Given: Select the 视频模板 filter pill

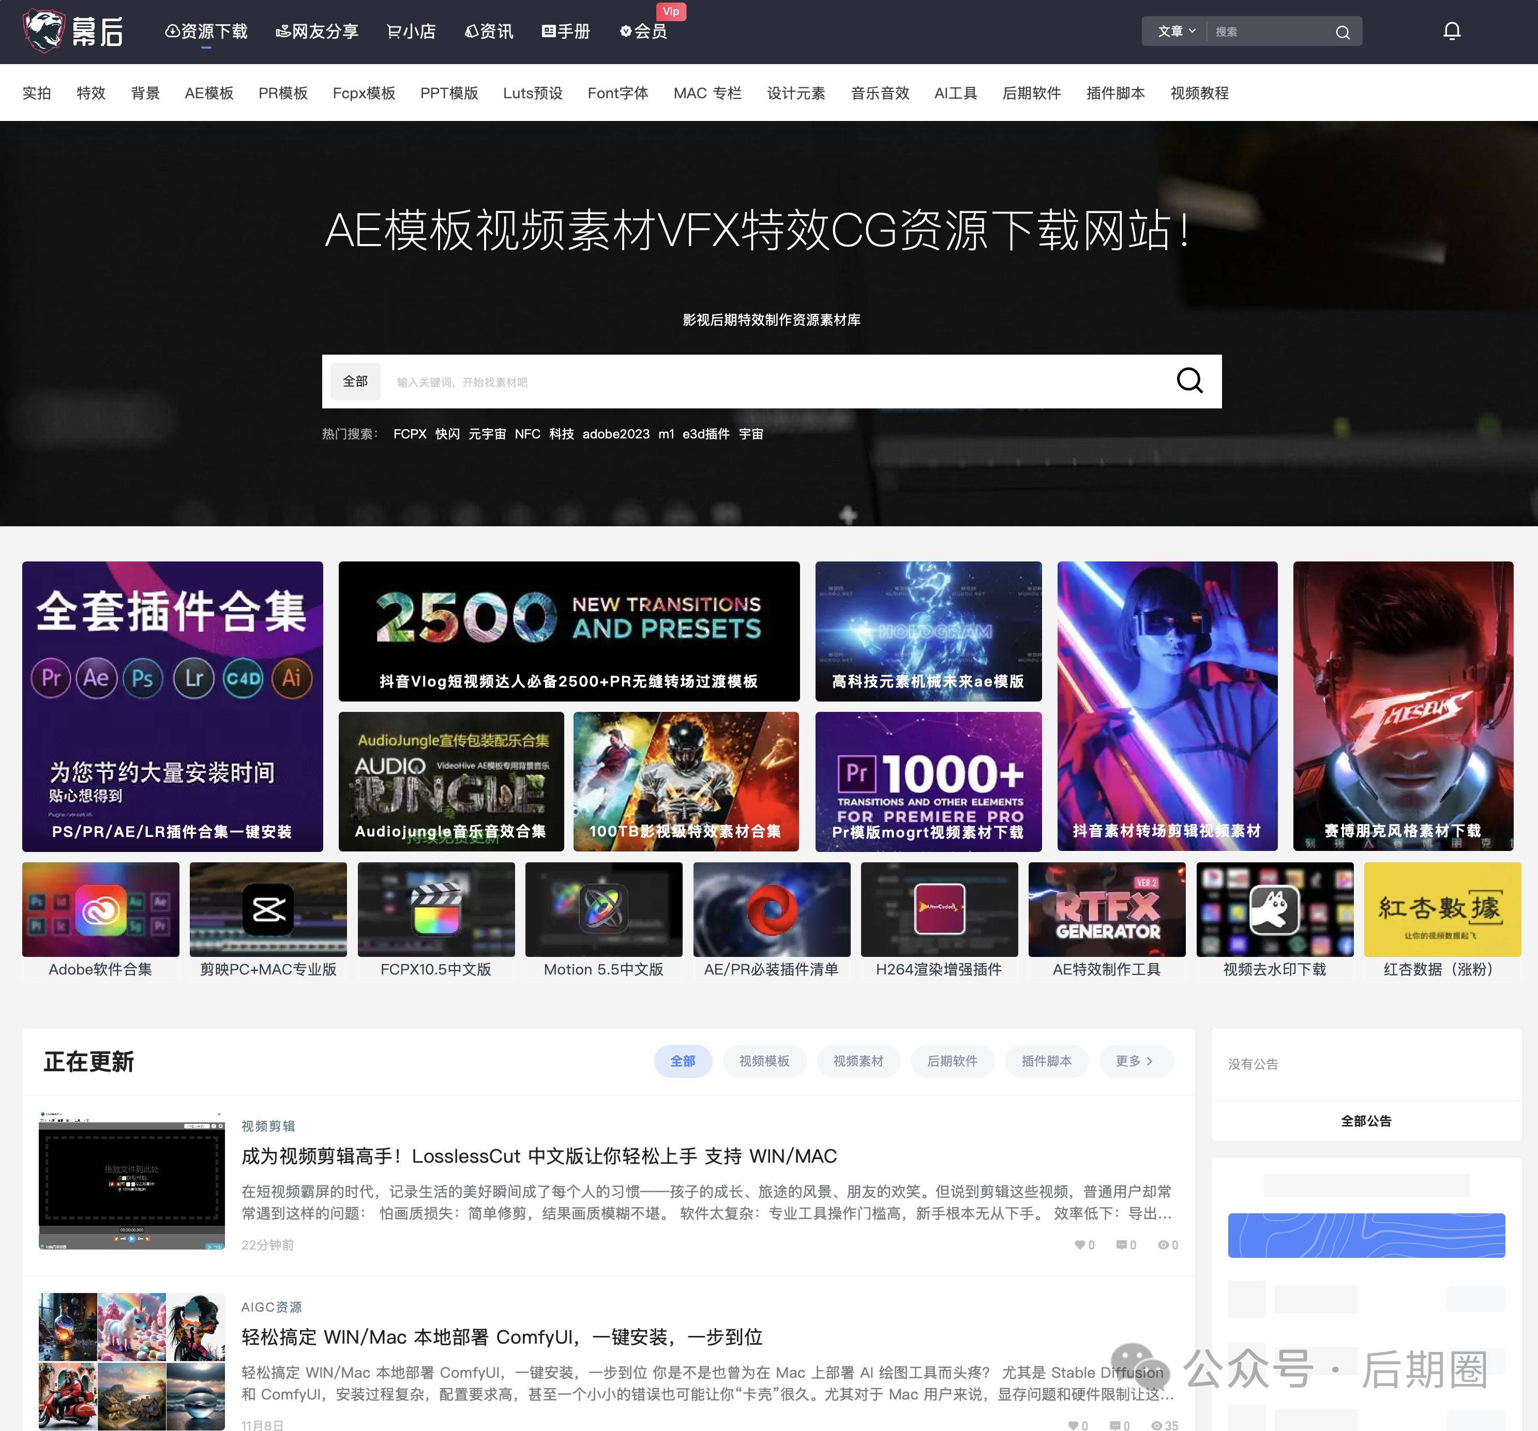Looking at the screenshot, I should click(x=764, y=1061).
